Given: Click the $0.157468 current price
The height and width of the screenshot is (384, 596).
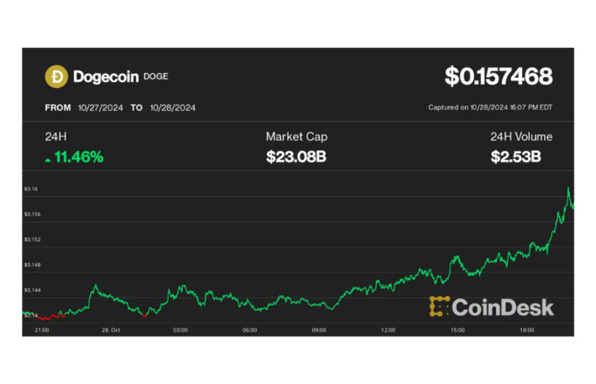Looking at the screenshot, I should [499, 77].
